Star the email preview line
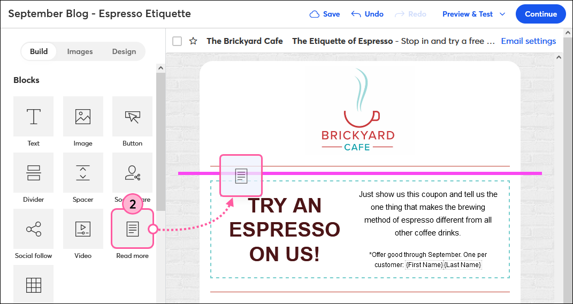Screen dimensions: 573x304 pyautogui.click(x=193, y=41)
